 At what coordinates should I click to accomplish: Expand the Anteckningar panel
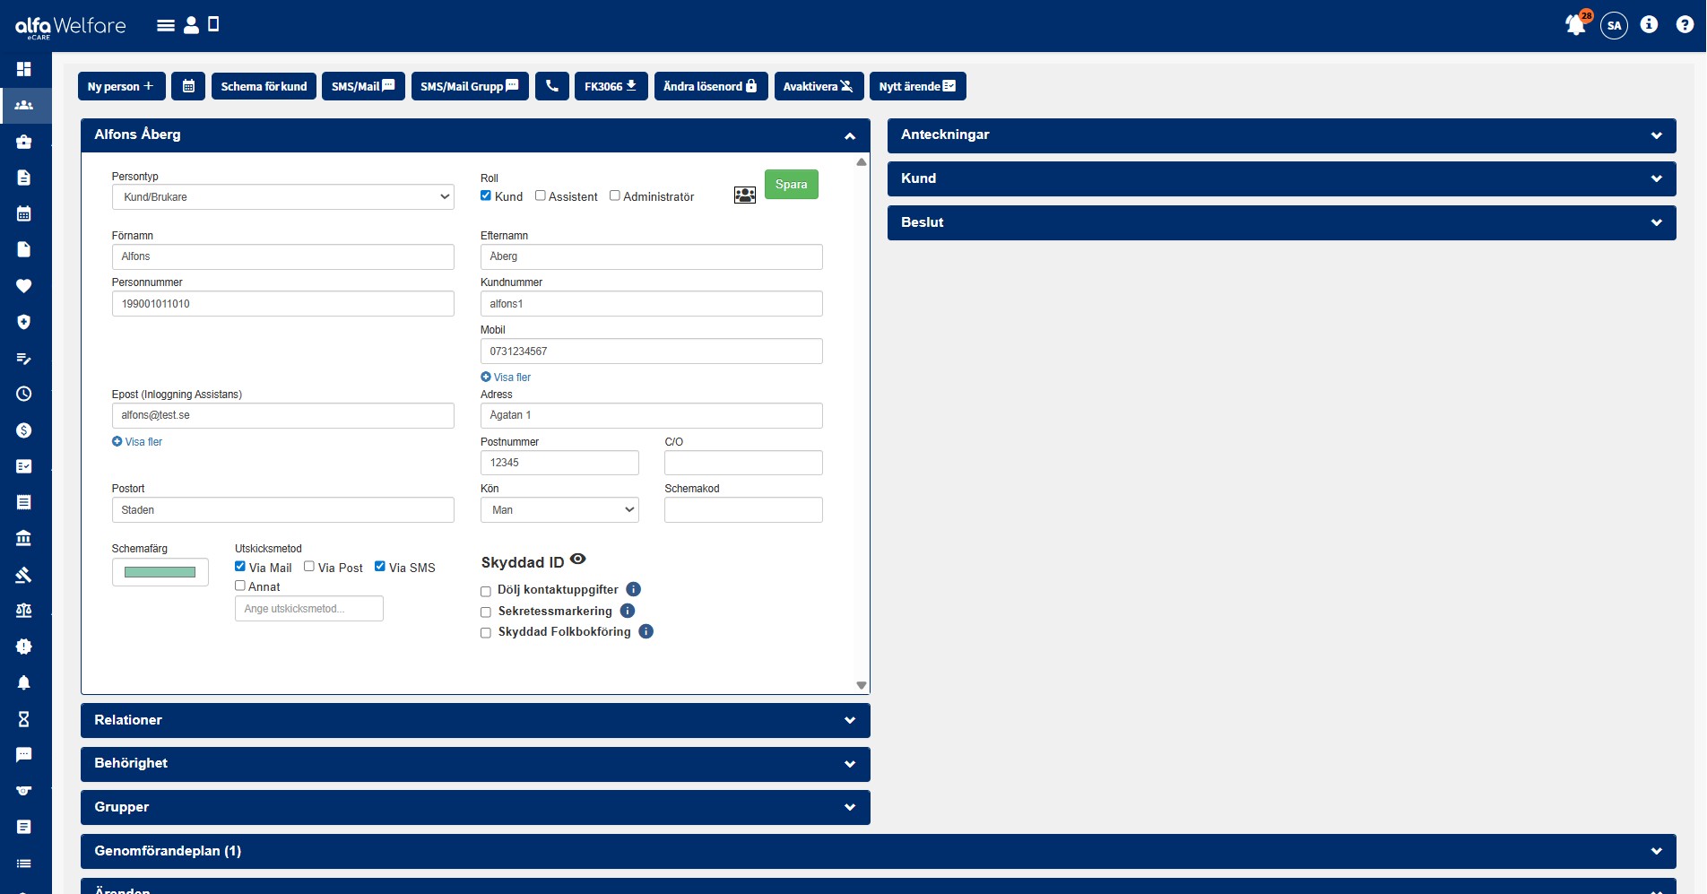point(1280,135)
